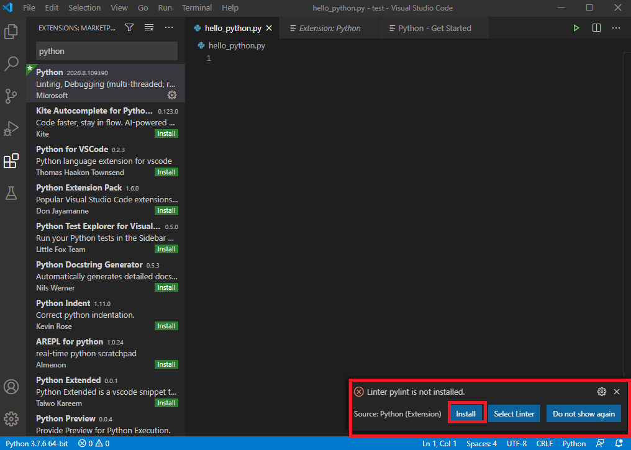Change Python language mode in status bar
Viewport: 631px width, 450px height.
574,444
